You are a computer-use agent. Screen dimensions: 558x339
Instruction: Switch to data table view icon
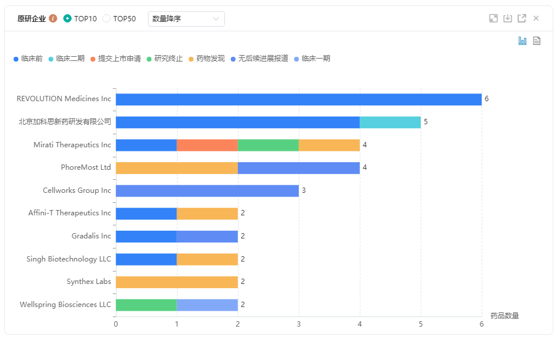point(537,41)
